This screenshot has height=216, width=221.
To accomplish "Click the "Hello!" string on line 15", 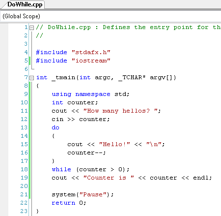I will pos(114,144).
